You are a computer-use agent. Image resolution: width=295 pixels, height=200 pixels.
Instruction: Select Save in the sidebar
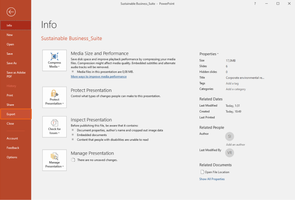tap(16, 54)
